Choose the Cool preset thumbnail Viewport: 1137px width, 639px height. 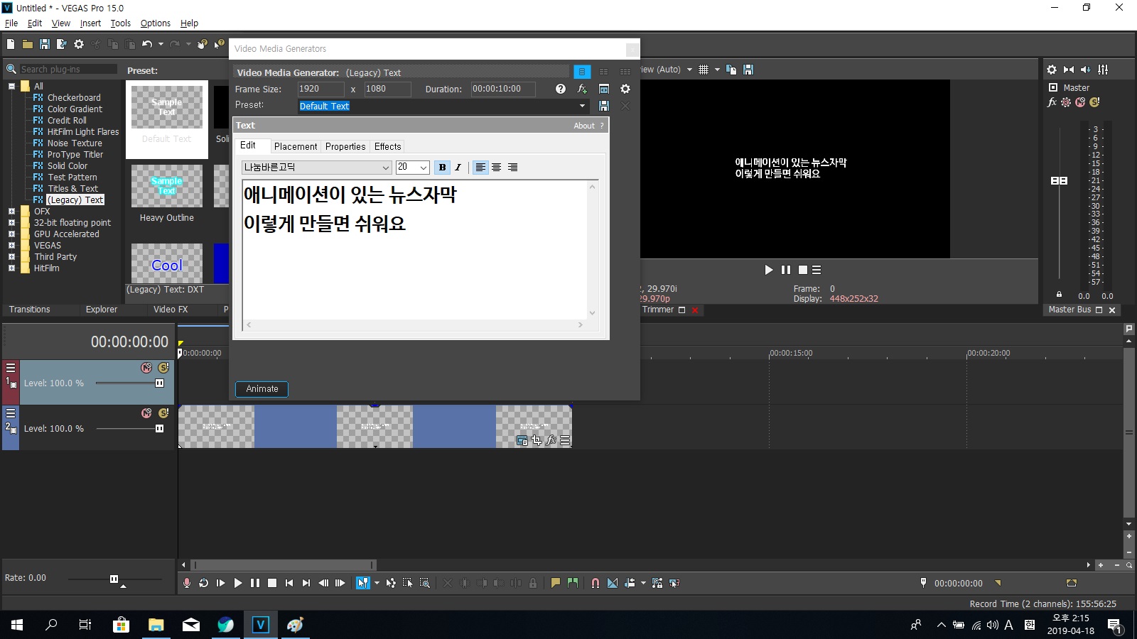(167, 263)
